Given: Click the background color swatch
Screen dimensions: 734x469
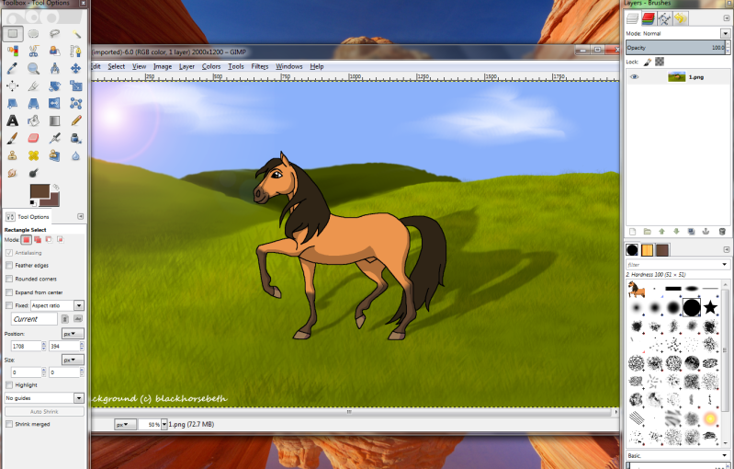Looking at the screenshot, I should point(54,202).
